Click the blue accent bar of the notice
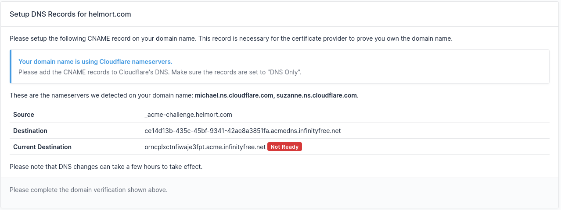 point(11,66)
